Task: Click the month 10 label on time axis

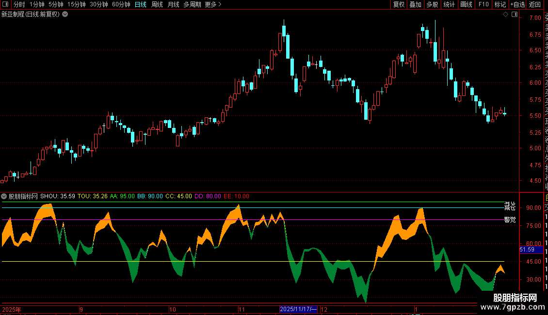Action: tap(172, 309)
